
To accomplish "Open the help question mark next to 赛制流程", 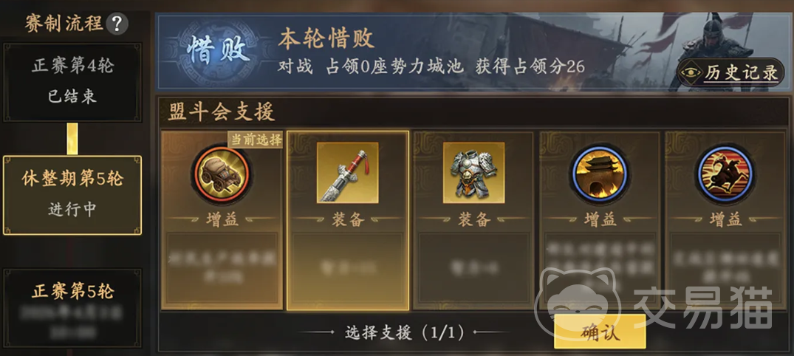I will coord(117,24).
